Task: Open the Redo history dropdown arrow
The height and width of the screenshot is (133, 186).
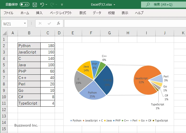Action: click(x=56, y=5)
